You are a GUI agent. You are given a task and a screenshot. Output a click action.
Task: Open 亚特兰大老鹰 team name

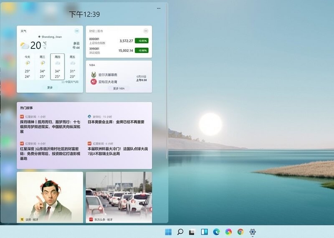coord(108,81)
